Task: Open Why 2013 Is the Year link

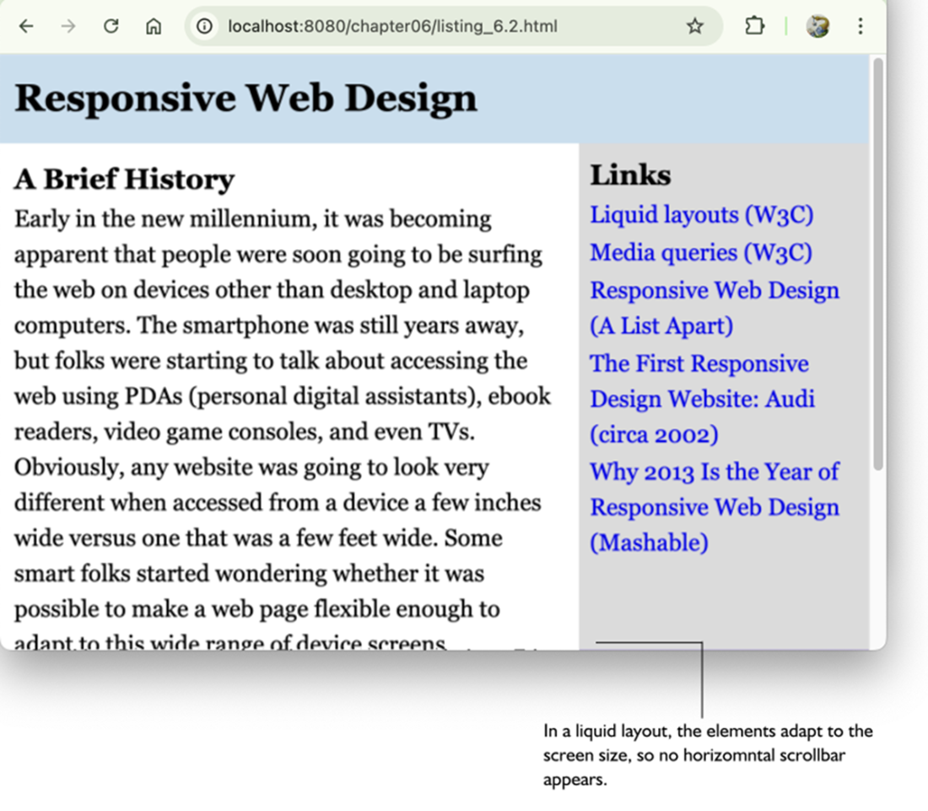Action: 714,471
